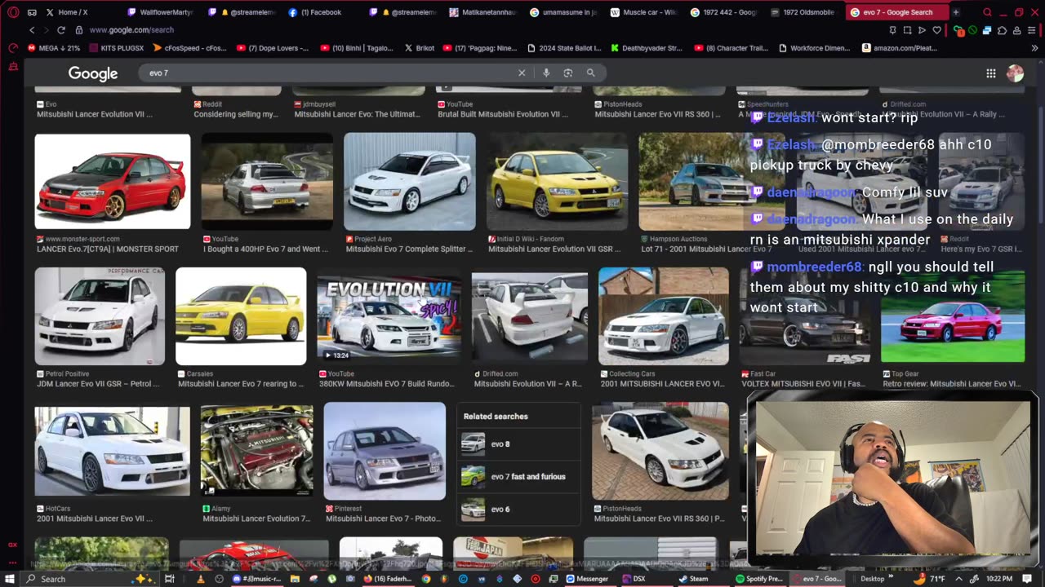Open the MEGA bookmark

pyautogui.click(x=54, y=48)
